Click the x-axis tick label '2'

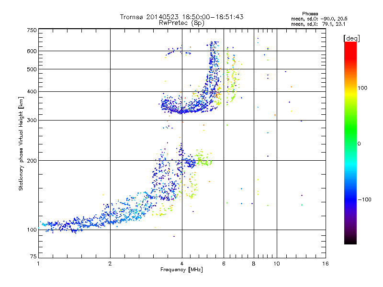coord(110,264)
